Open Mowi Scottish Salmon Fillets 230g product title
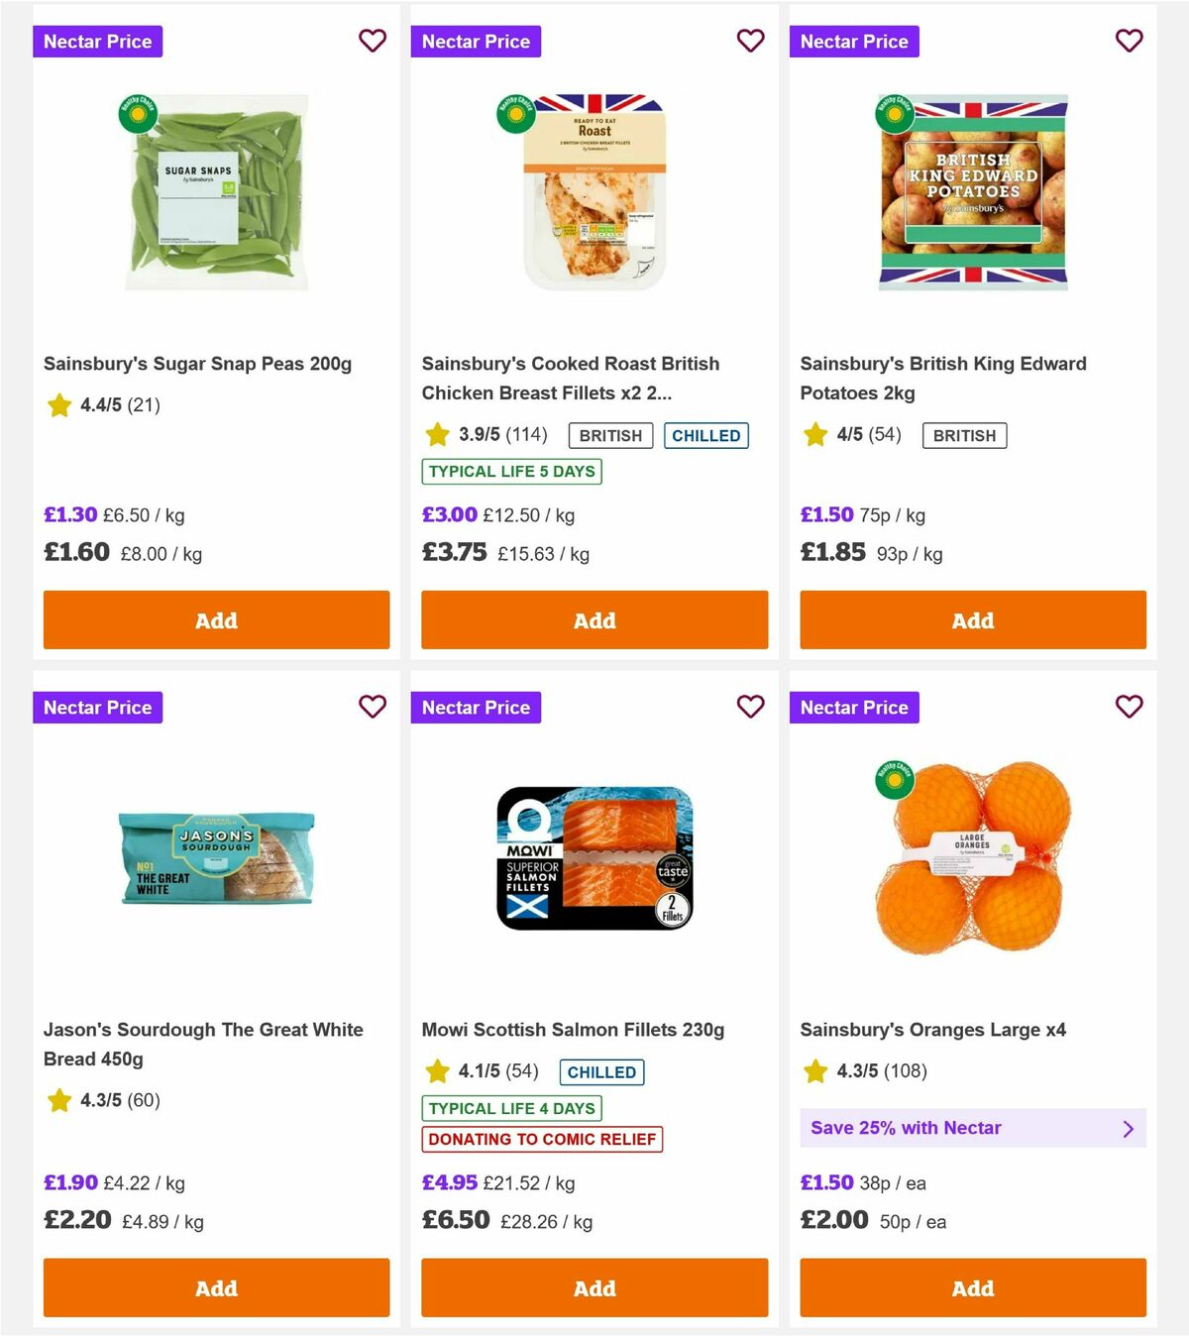Screen dimensions: 1189x1336 573,1030
